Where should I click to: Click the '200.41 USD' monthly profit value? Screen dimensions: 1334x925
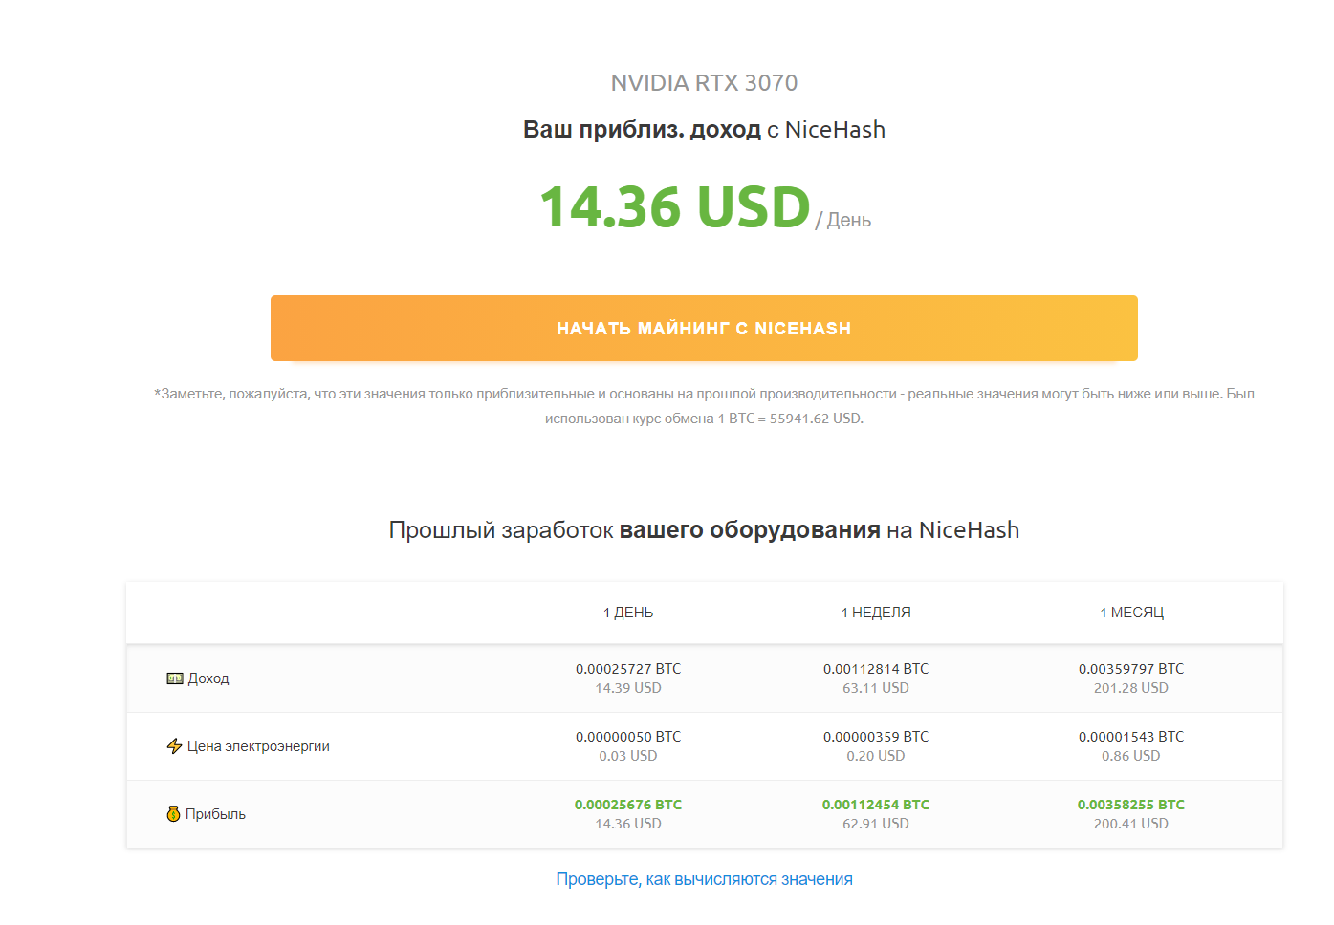coord(1131,824)
